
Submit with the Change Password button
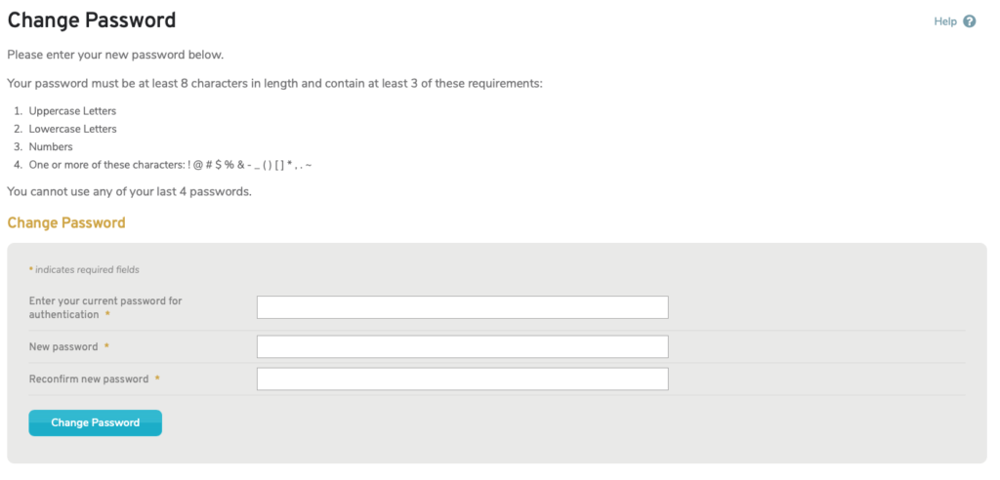click(x=95, y=422)
